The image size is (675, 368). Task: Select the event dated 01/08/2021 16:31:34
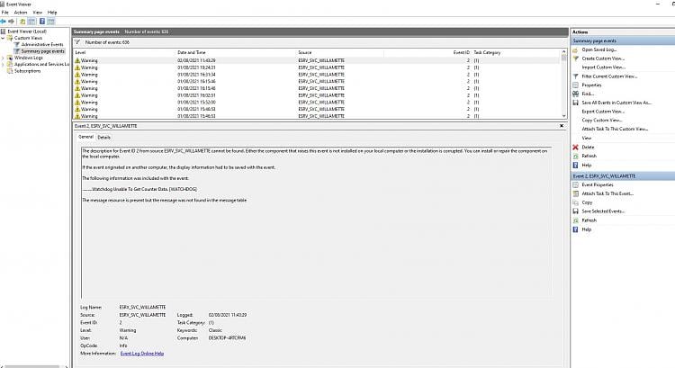click(318, 75)
